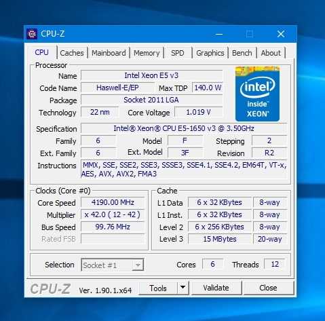Image resolution: width=325 pixels, height=321 pixels.
Task: Click the disabled maximize icon
Action: point(250,34)
